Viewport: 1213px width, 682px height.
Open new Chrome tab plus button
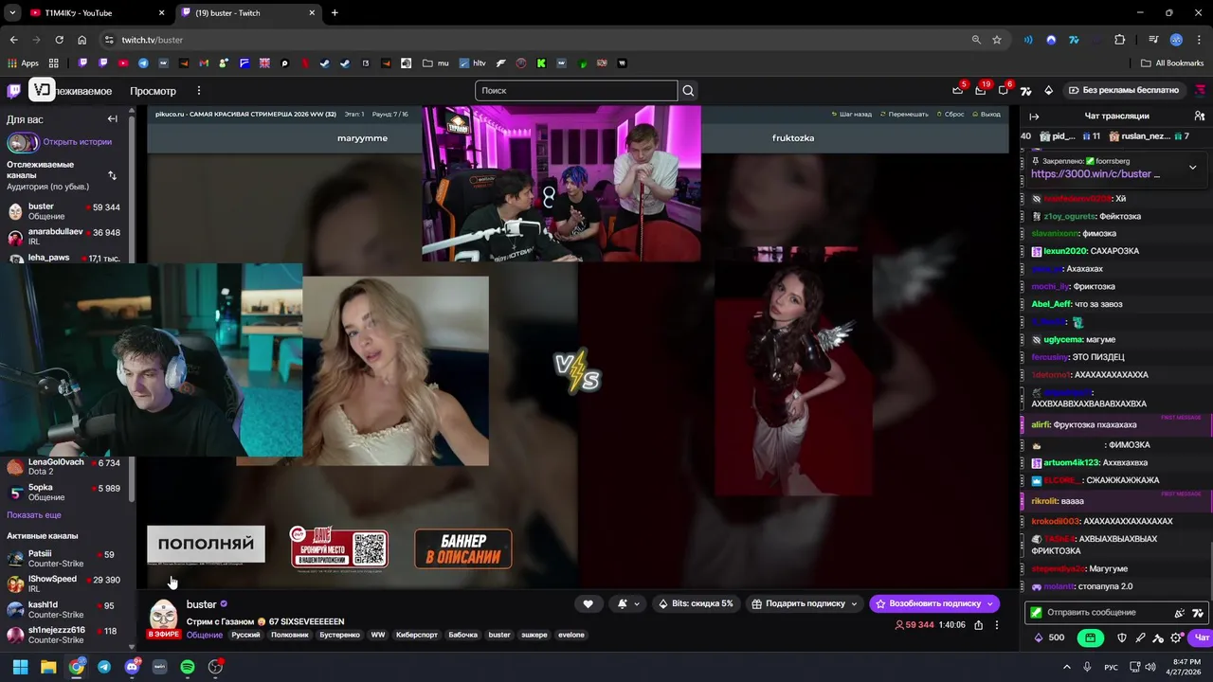pos(335,13)
